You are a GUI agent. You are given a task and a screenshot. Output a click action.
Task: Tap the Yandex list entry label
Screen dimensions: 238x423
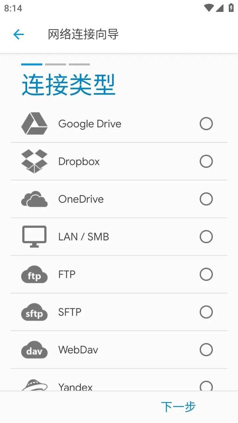click(75, 386)
